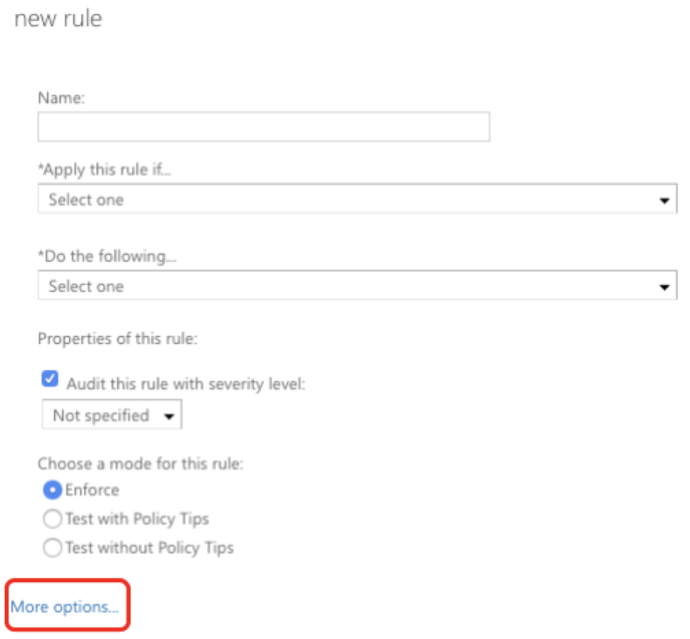Expand the 'Apply this rule if' dropdown arrow
The width and height of the screenshot is (690, 639).
(x=664, y=200)
